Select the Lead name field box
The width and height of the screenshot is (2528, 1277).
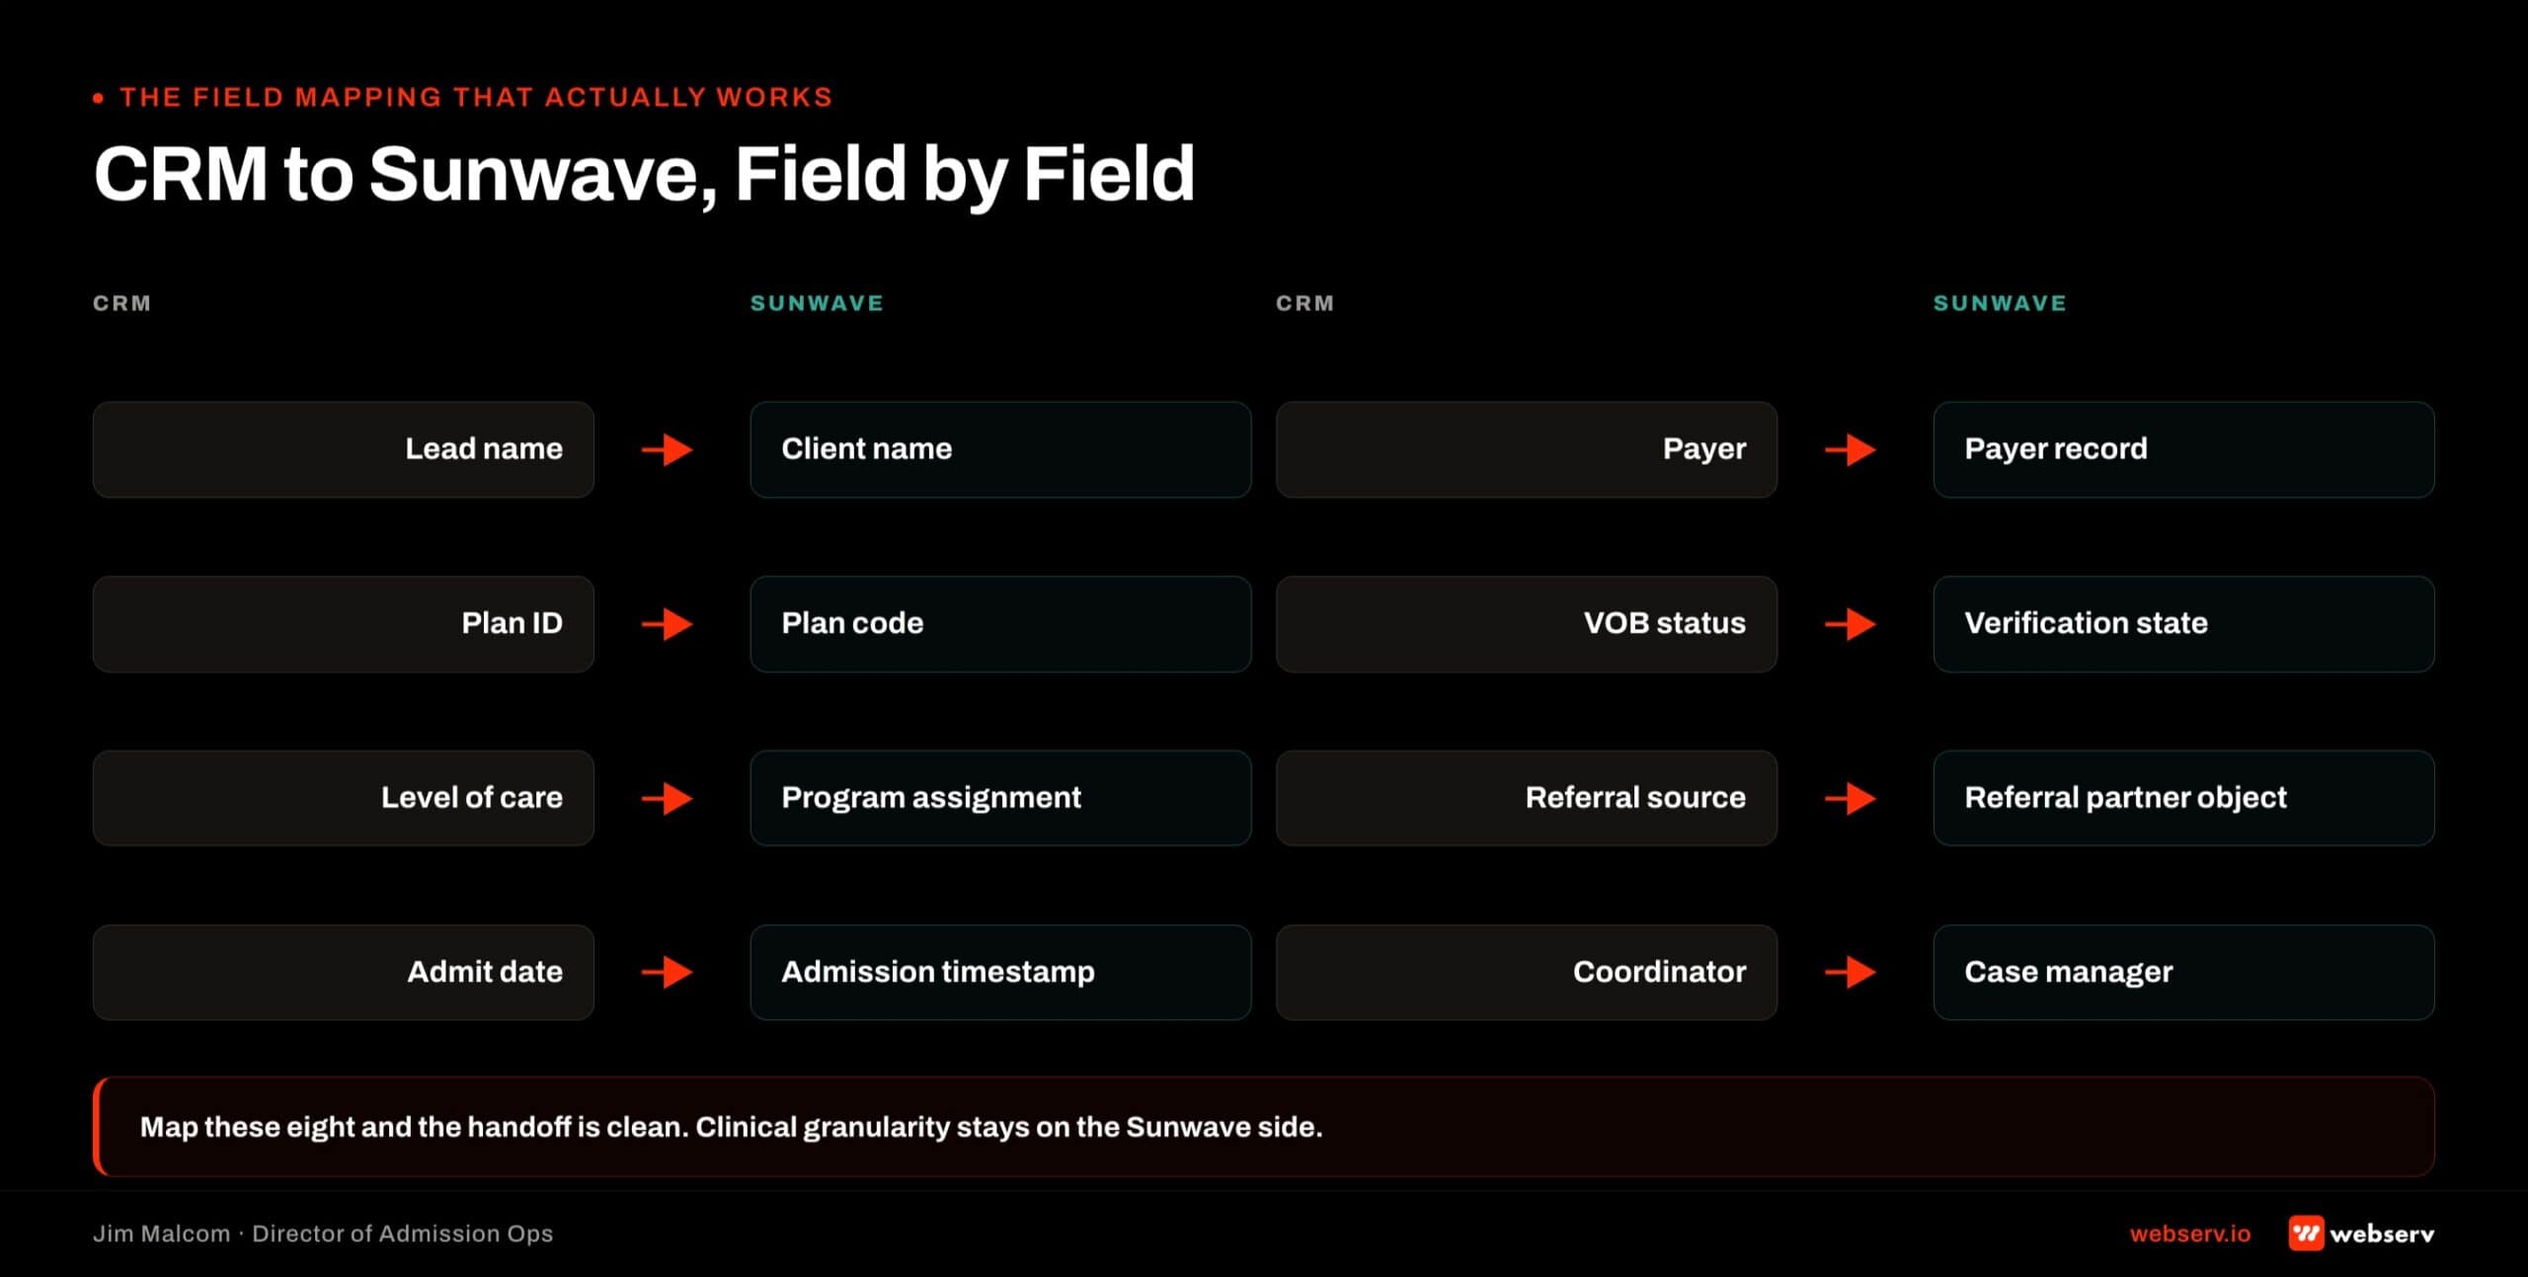[x=344, y=449]
